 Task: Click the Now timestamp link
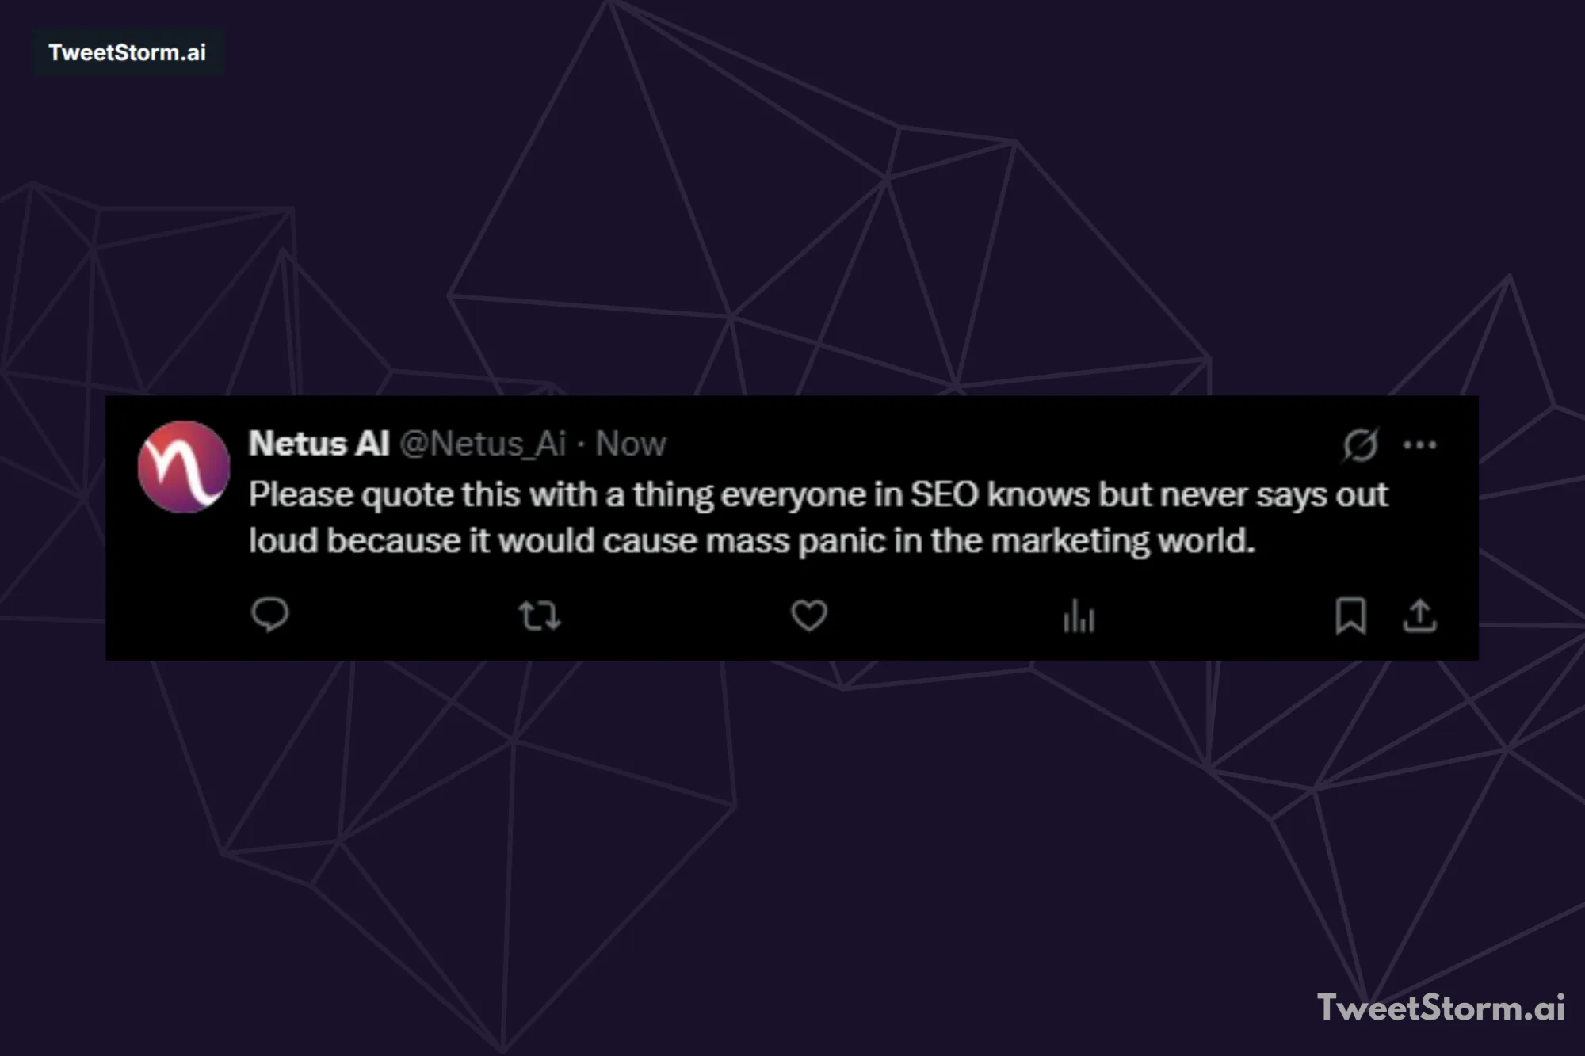[631, 444]
